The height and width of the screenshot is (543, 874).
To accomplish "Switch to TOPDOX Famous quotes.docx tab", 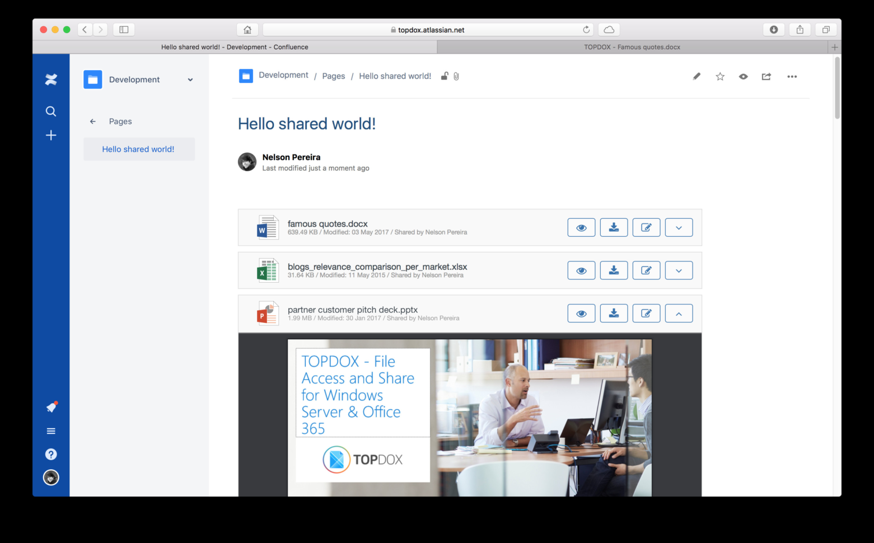I will [632, 47].
